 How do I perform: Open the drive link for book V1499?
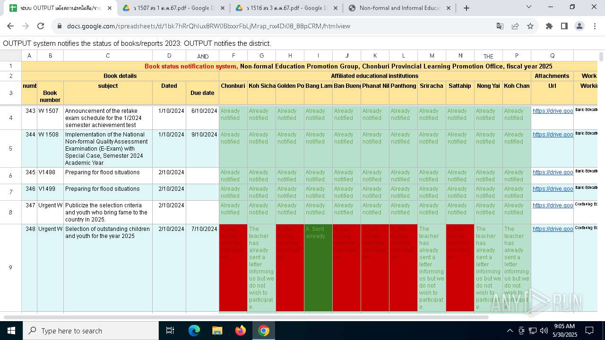pyautogui.click(x=553, y=189)
